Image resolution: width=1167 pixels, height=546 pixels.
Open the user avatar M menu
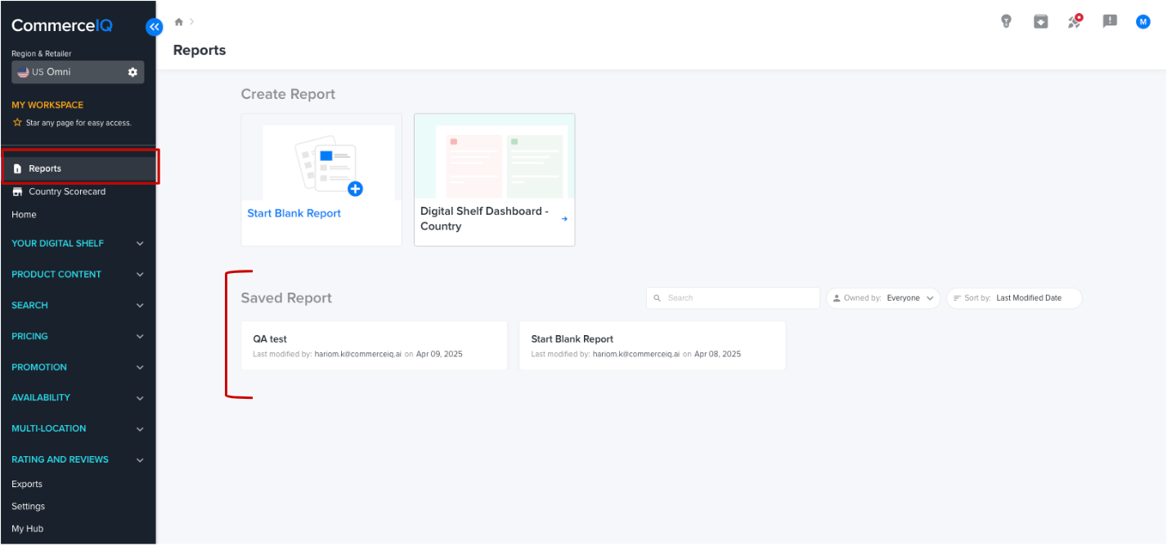point(1143,21)
